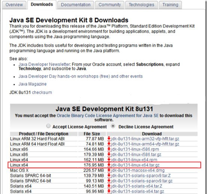Download jdk-8u131-linux-arm64-vfp-hflt.tar.gz file link

click(145, 144)
